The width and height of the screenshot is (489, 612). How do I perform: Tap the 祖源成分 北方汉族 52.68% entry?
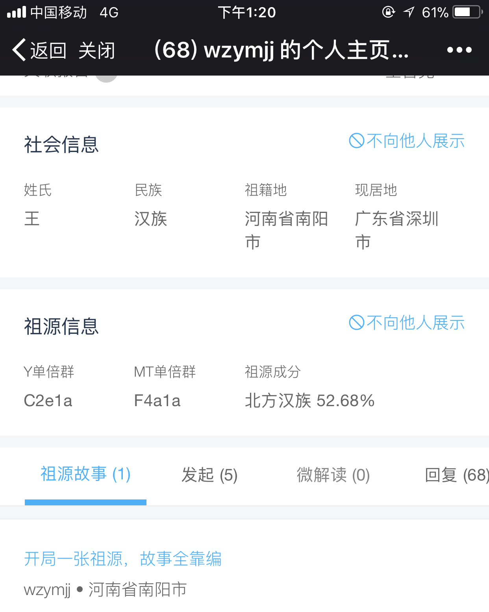pyautogui.click(x=309, y=401)
